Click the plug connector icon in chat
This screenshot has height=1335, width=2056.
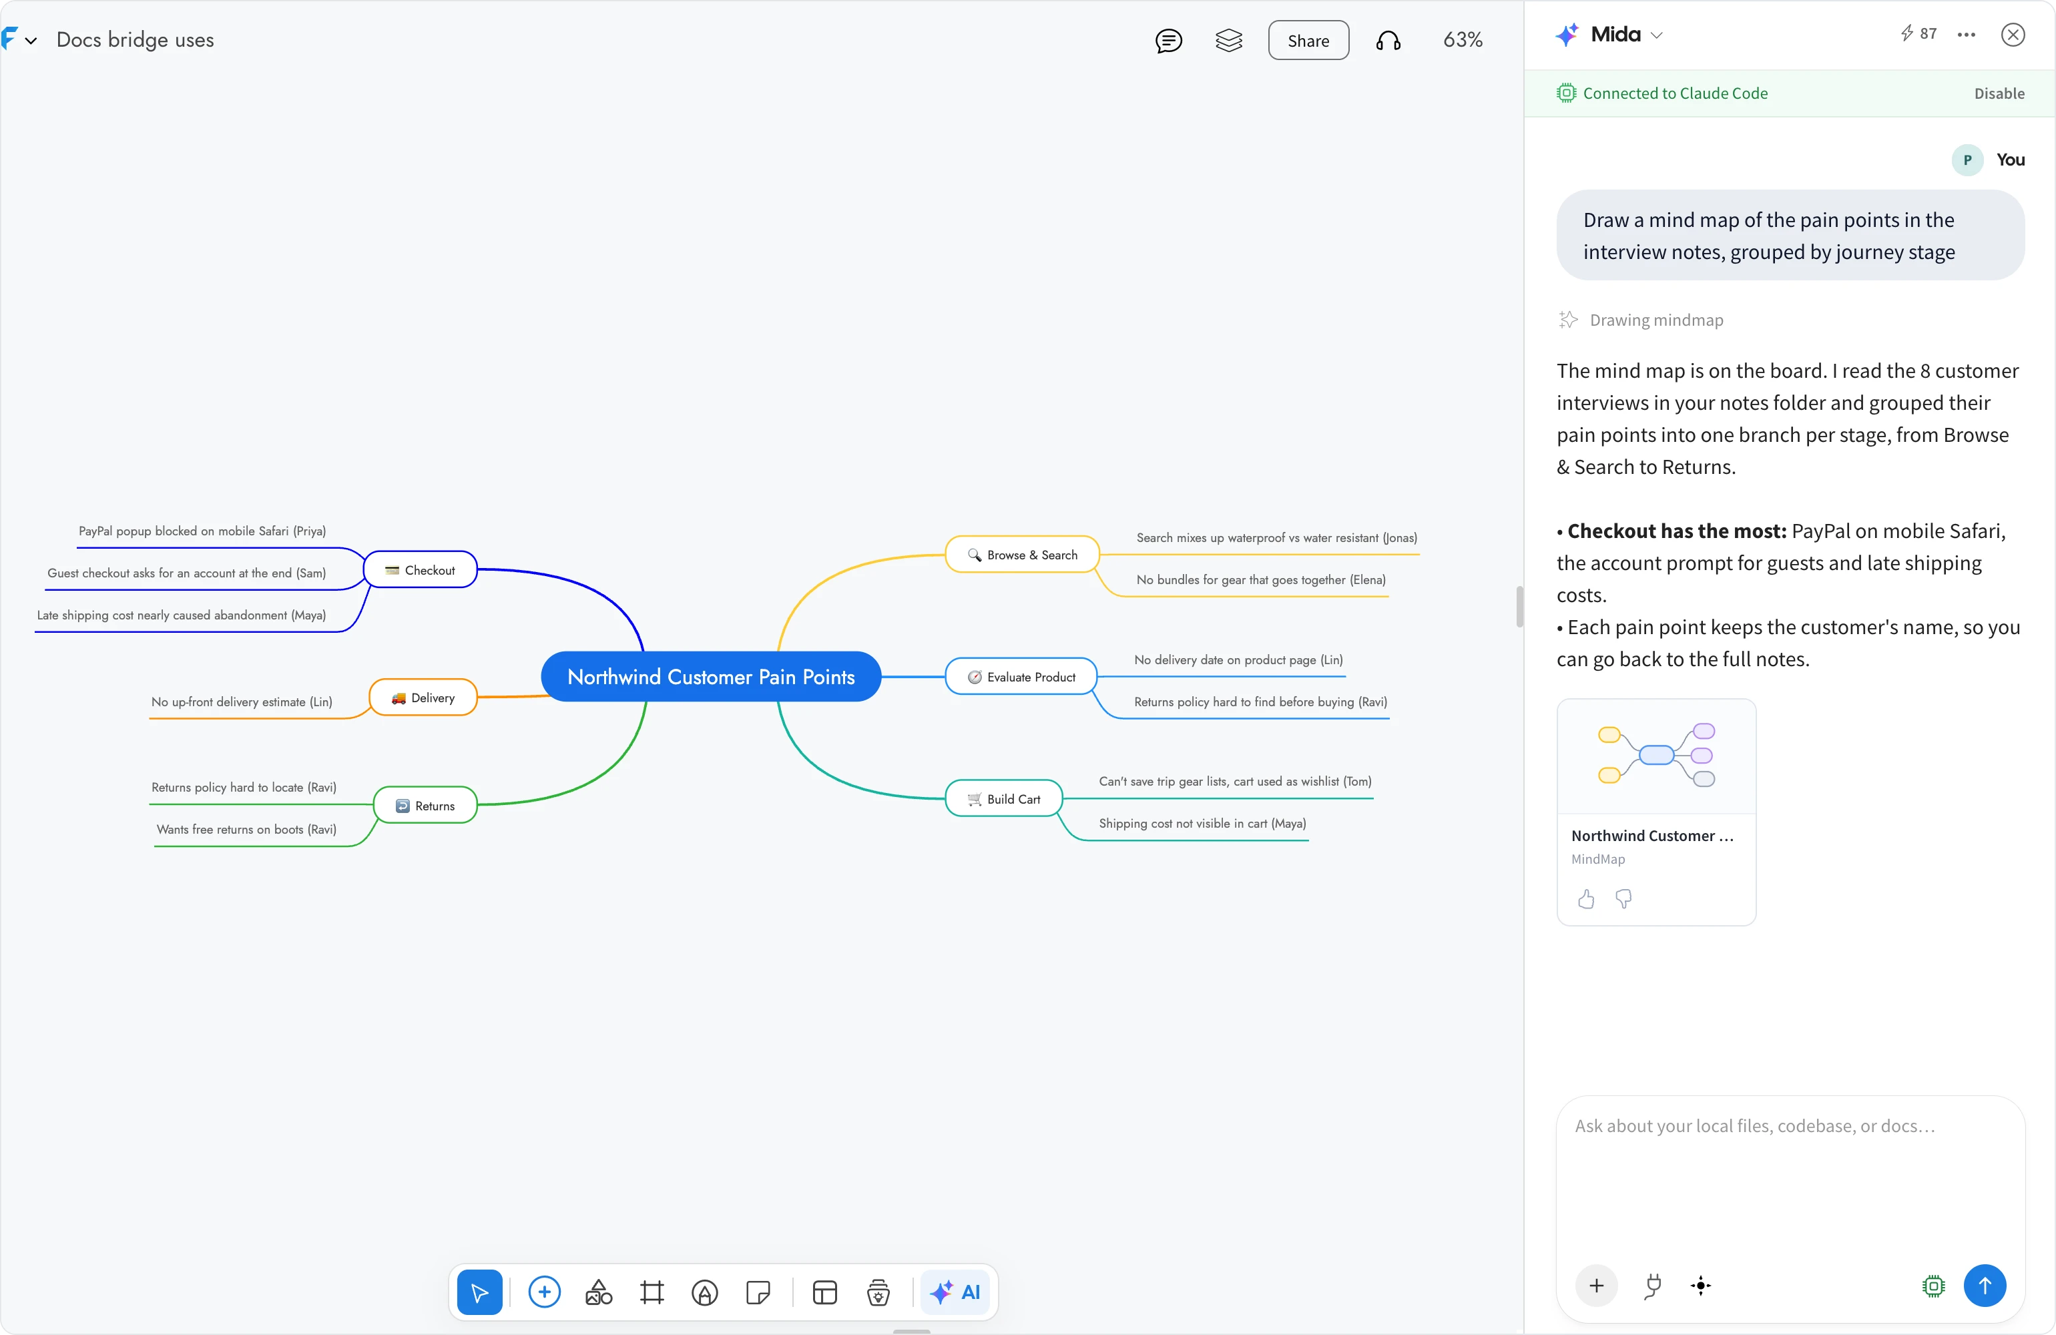[x=1651, y=1286]
